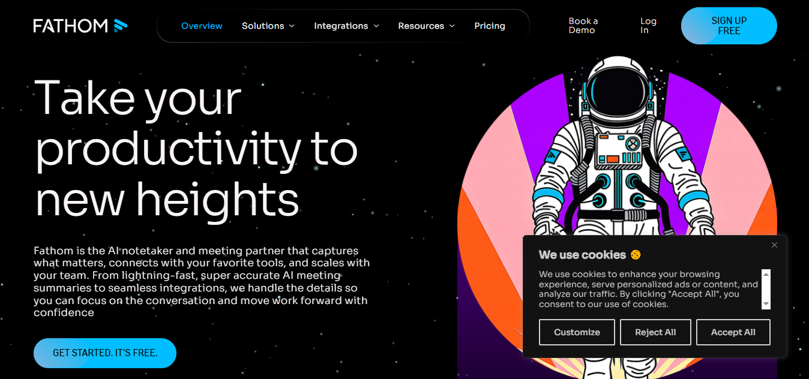
Task: Click the Book a Demo link
Action: pyautogui.click(x=583, y=26)
